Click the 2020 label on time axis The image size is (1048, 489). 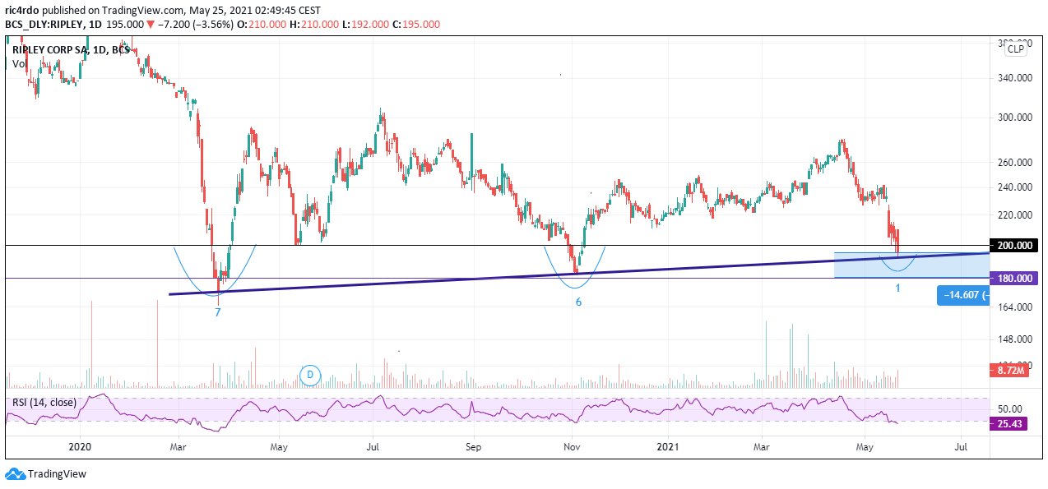[x=80, y=447]
